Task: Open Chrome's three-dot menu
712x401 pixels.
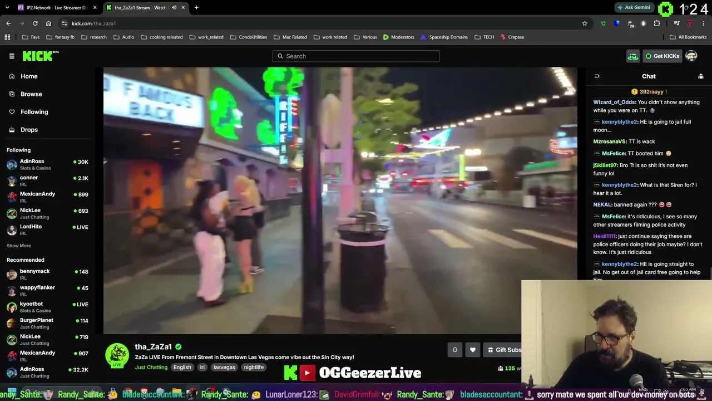Action: 704,23
